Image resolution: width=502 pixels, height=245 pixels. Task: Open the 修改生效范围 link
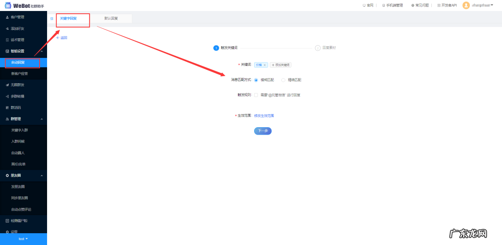click(x=265, y=115)
